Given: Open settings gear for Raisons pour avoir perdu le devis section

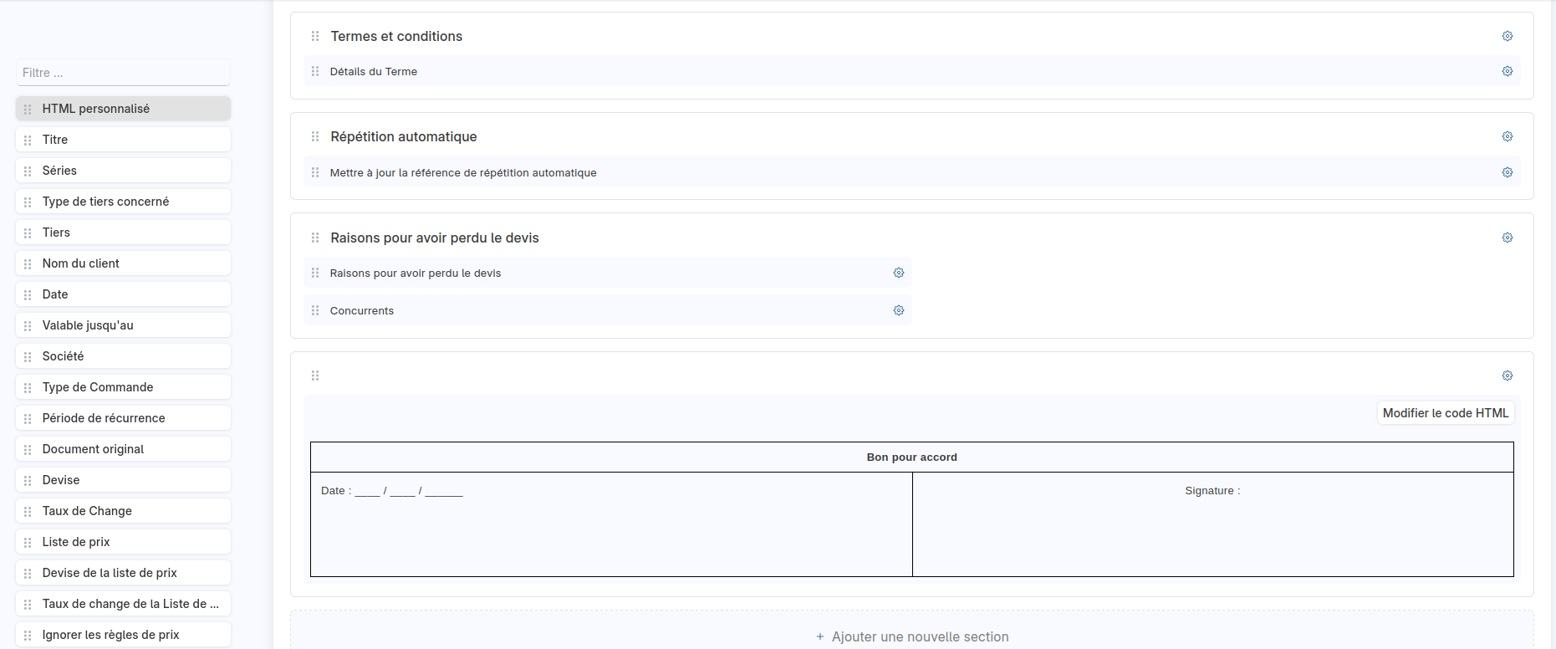Looking at the screenshot, I should click(1507, 238).
